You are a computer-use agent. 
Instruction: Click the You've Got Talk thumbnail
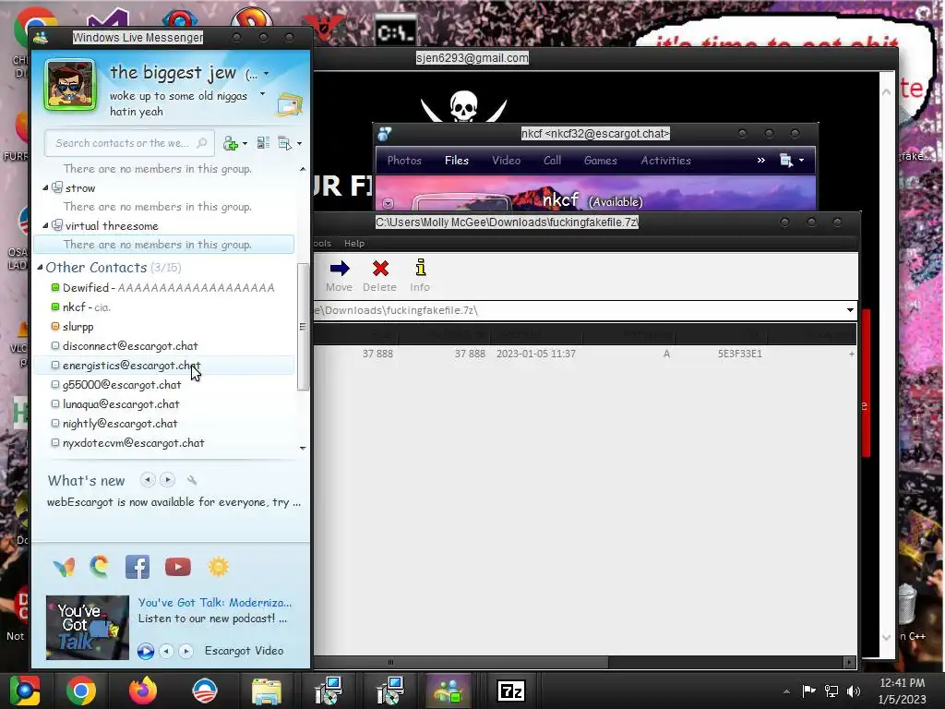coord(88,627)
